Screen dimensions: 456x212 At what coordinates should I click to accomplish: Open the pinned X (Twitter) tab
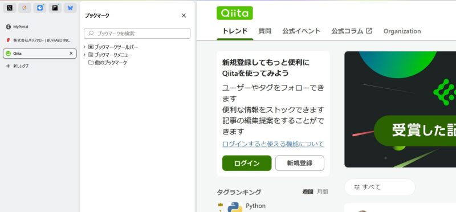(10, 8)
